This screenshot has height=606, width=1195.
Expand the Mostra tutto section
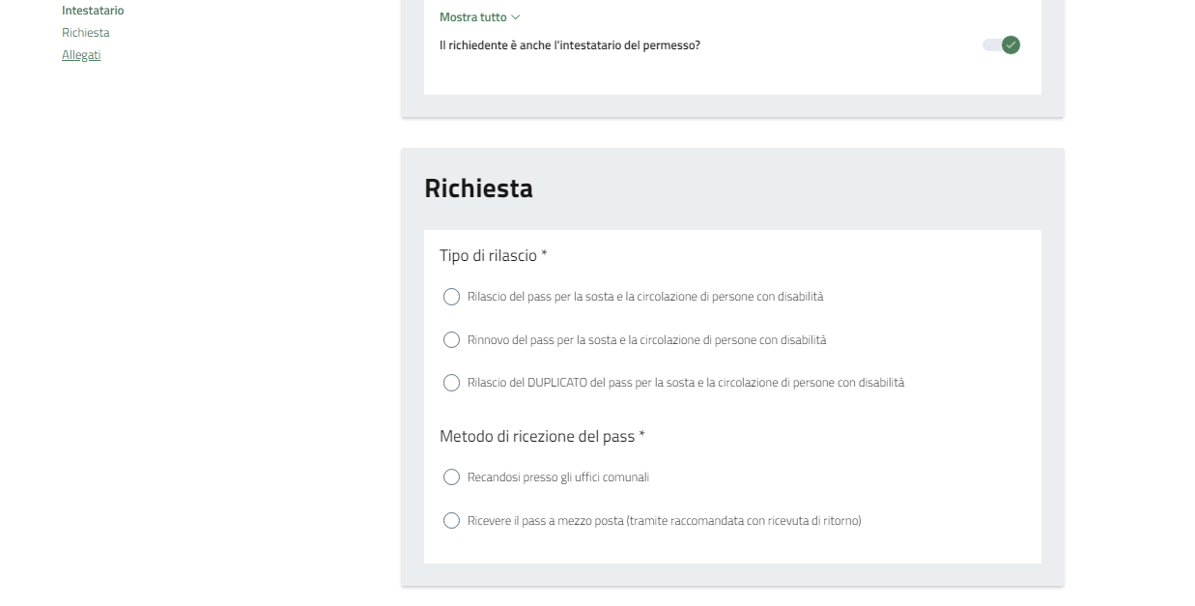(x=473, y=17)
